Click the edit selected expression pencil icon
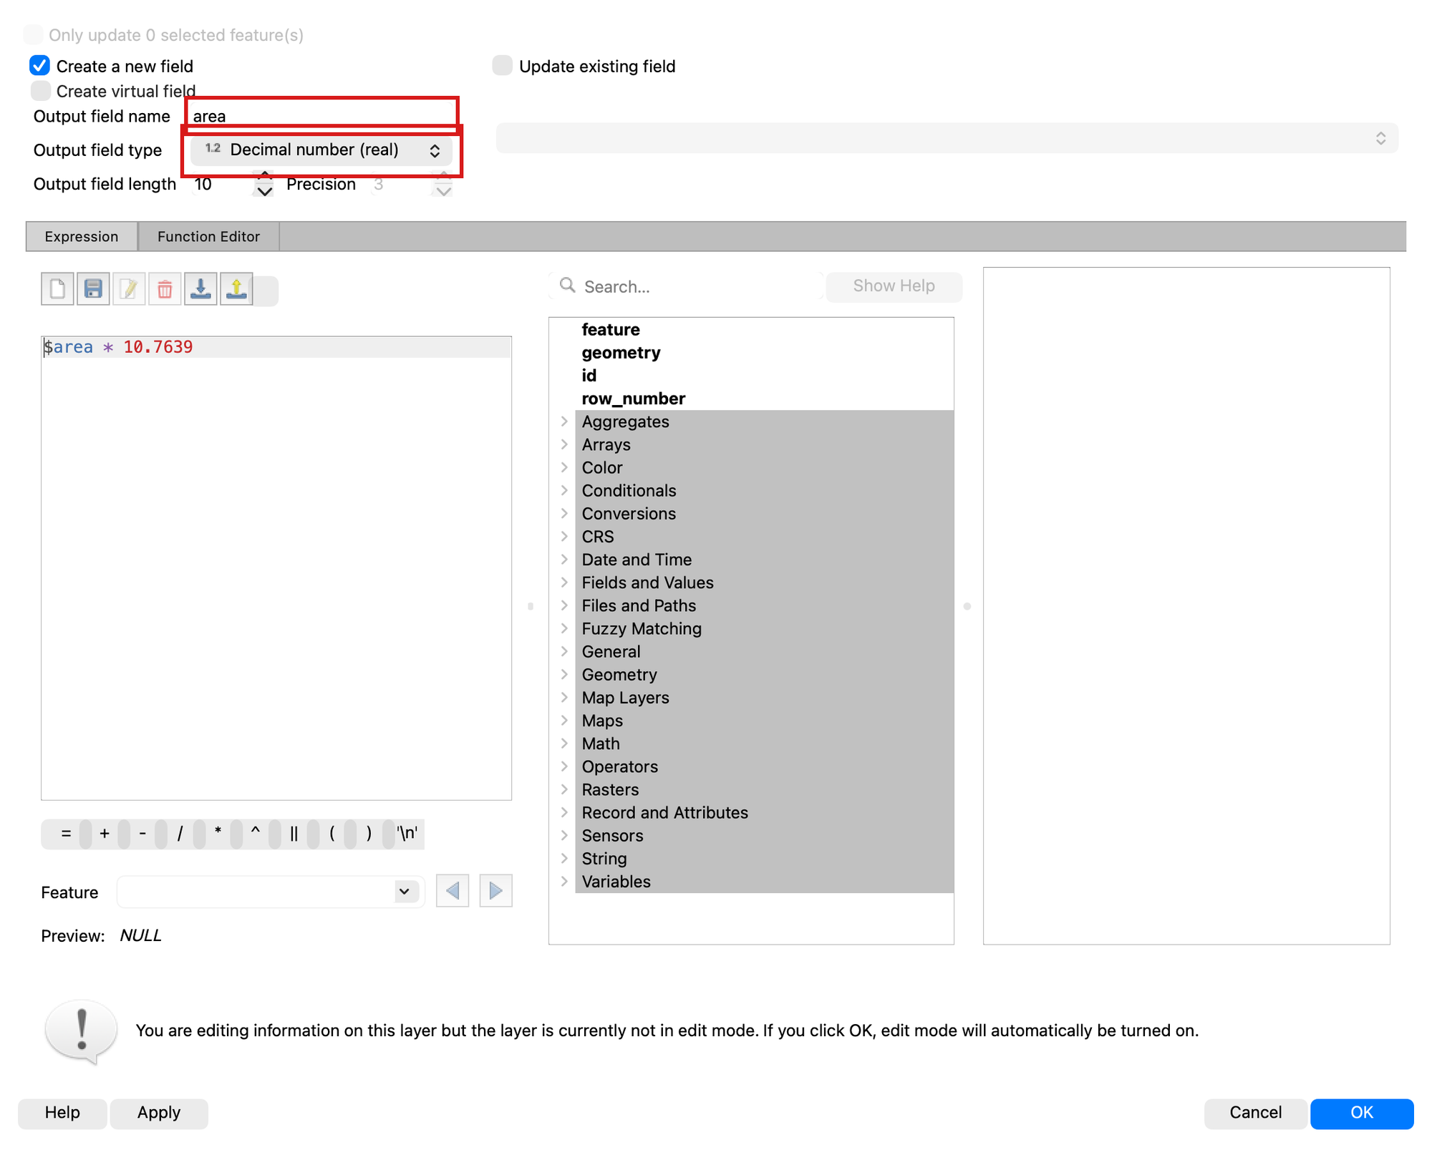The image size is (1432, 1150). pyautogui.click(x=129, y=290)
